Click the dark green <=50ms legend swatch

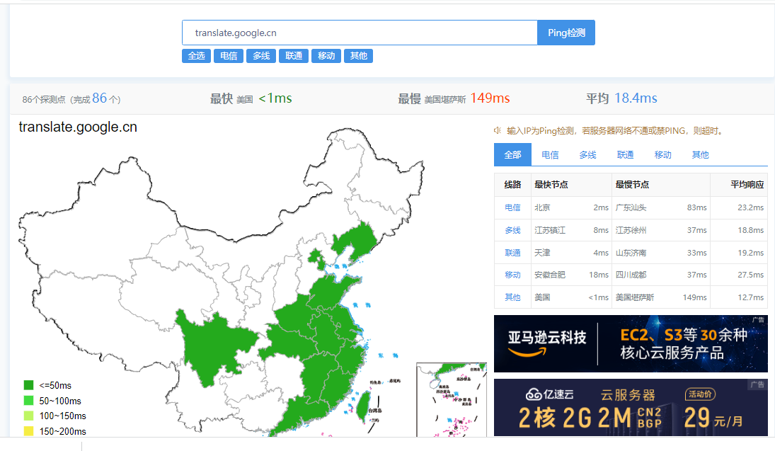29,385
